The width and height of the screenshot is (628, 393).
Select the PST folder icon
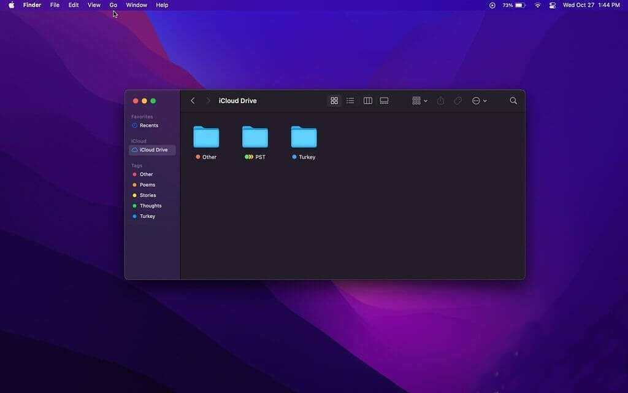point(255,137)
